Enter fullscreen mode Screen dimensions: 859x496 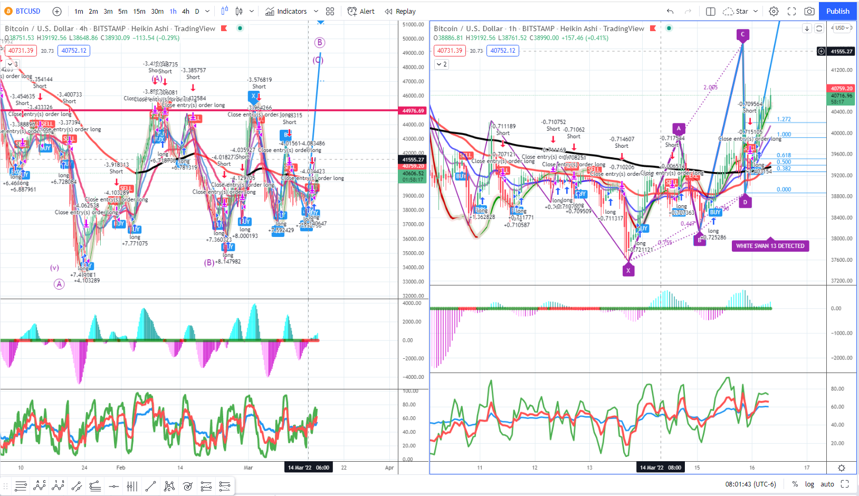tap(791, 11)
